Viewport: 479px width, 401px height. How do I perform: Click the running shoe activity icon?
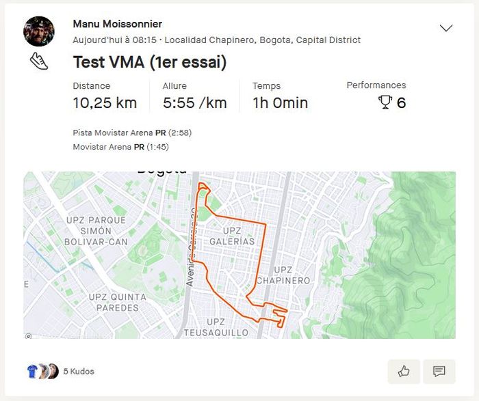(x=39, y=61)
